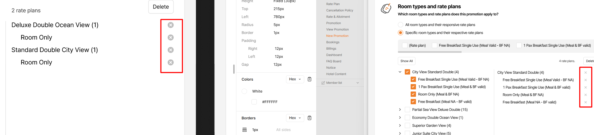Expand the Member list sidebar section
594x135 pixels.
357,83
